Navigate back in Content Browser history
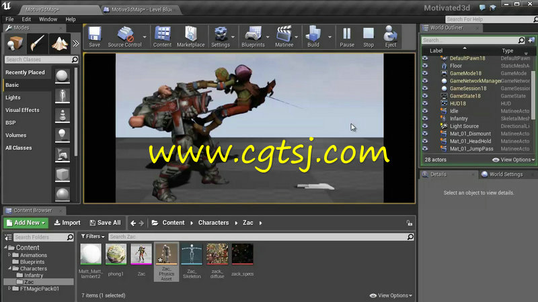The width and height of the screenshot is (538, 302). (133, 223)
